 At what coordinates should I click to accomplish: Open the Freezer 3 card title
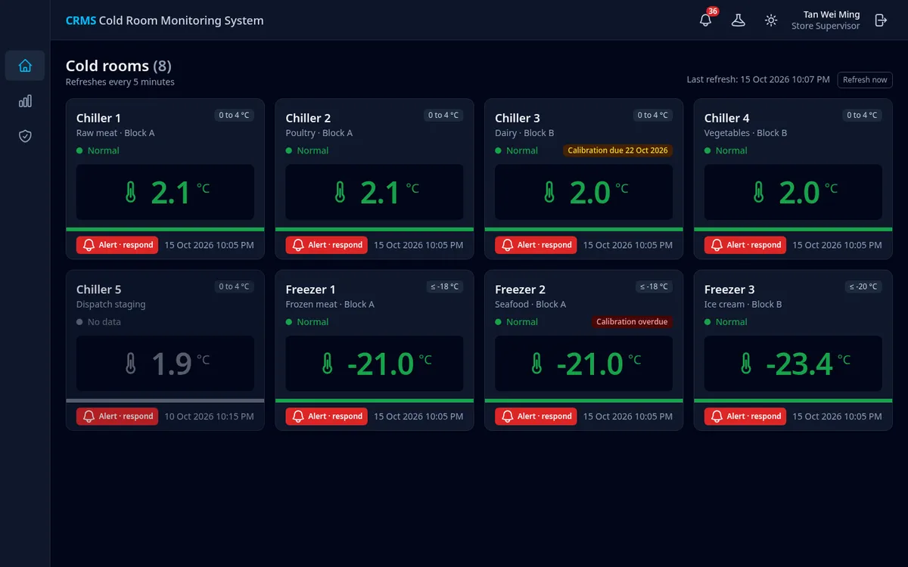[729, 290]
